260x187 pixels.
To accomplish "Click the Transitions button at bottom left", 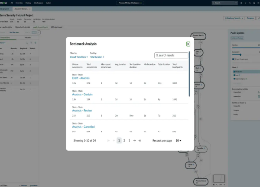I will (23, 186).
